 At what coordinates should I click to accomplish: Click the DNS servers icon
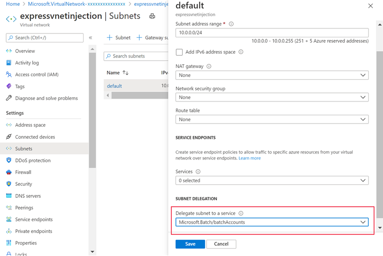click(x=9, y=196)
